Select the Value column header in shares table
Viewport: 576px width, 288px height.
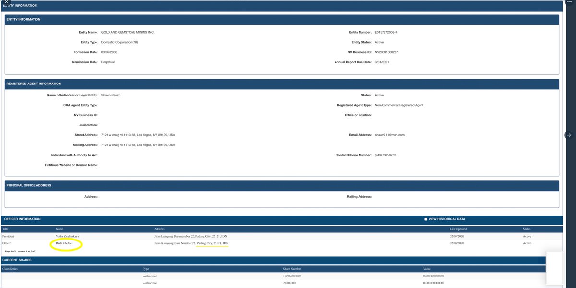(427, 269)
